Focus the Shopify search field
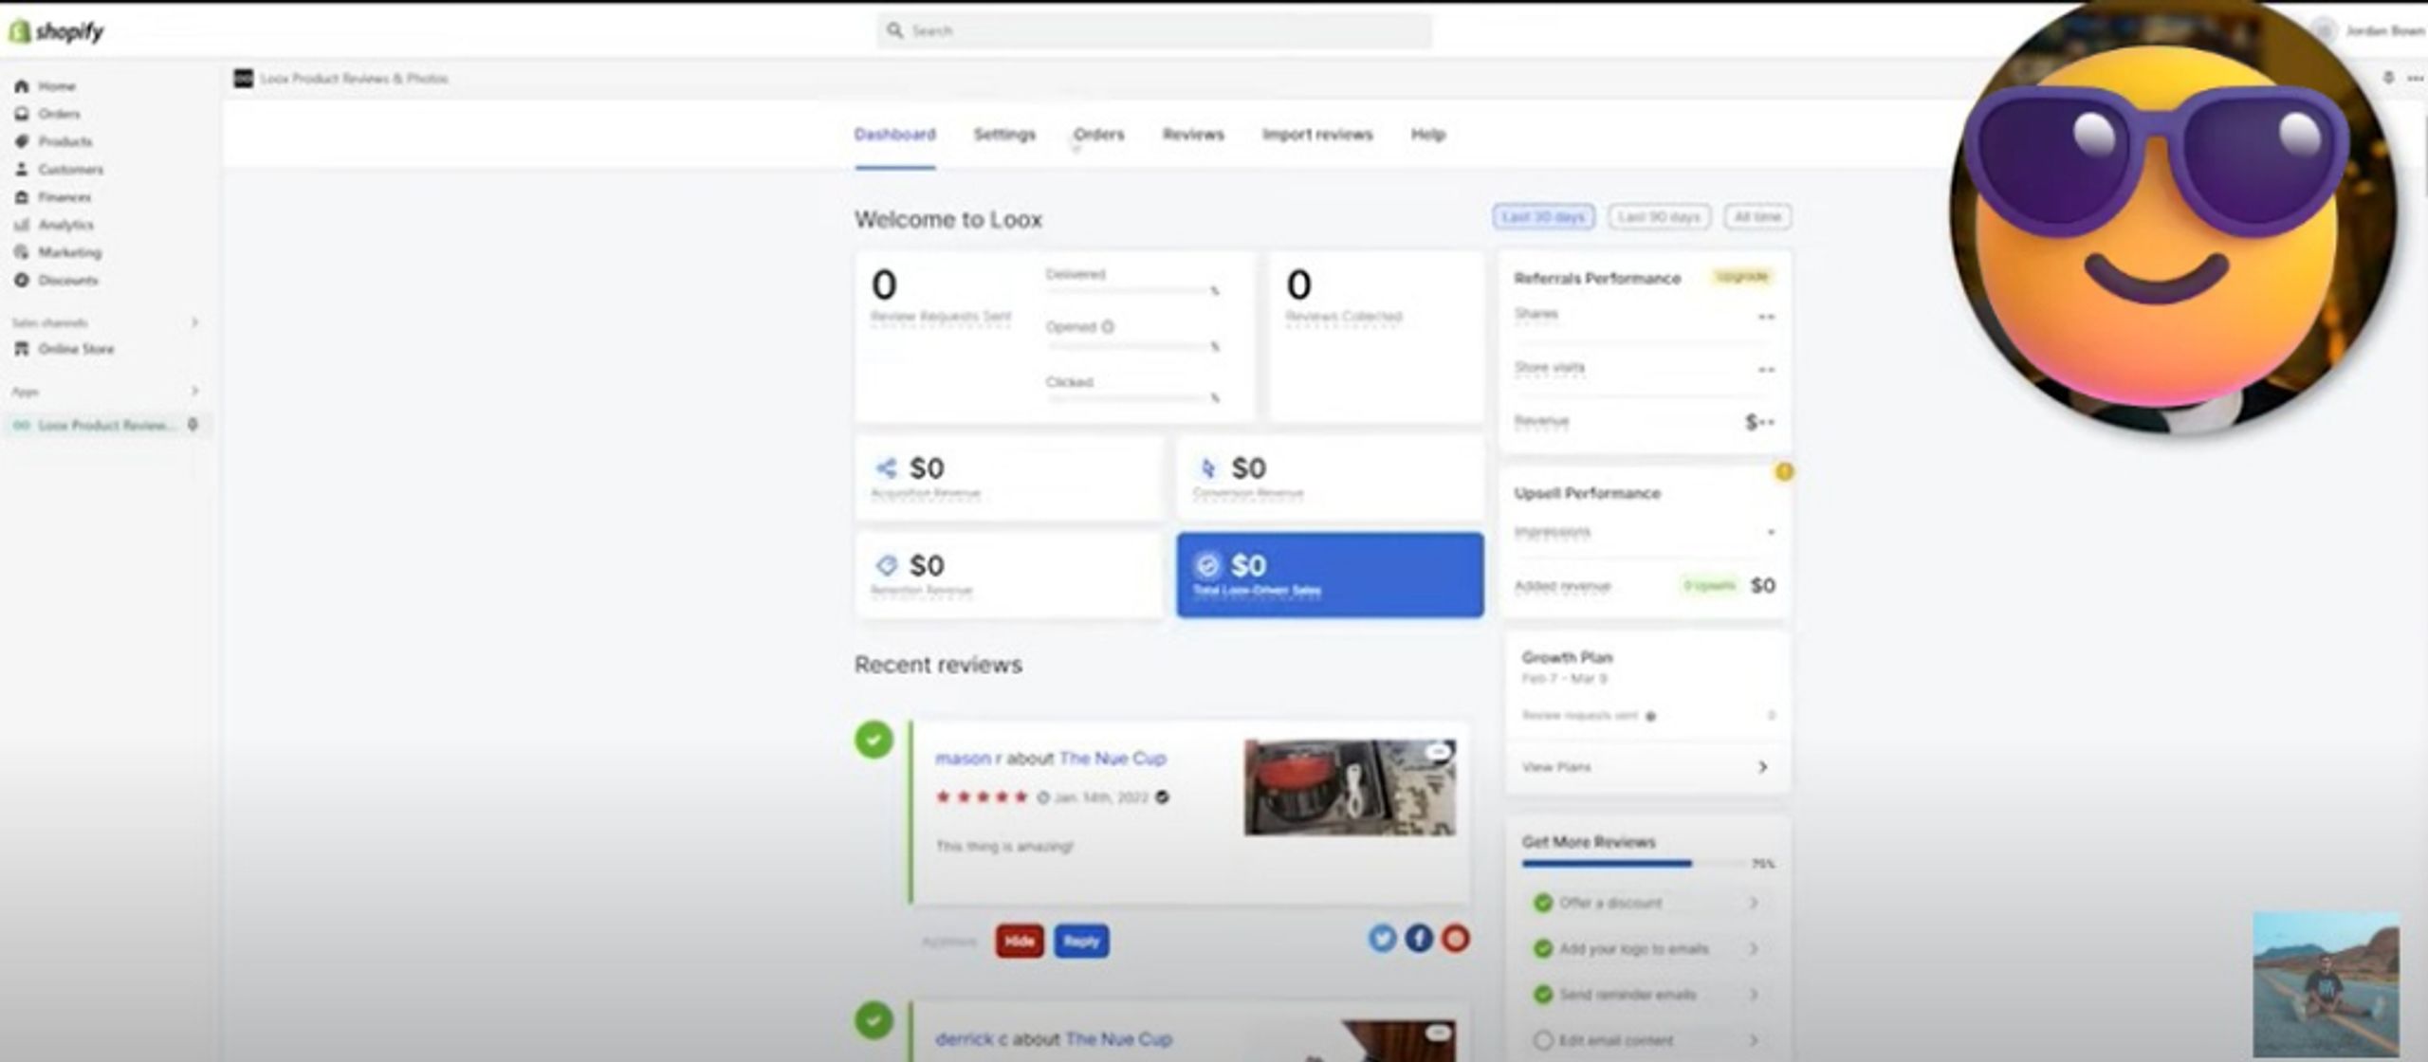This screenshot has height=1062, width=2428. tap(1154, 31)
